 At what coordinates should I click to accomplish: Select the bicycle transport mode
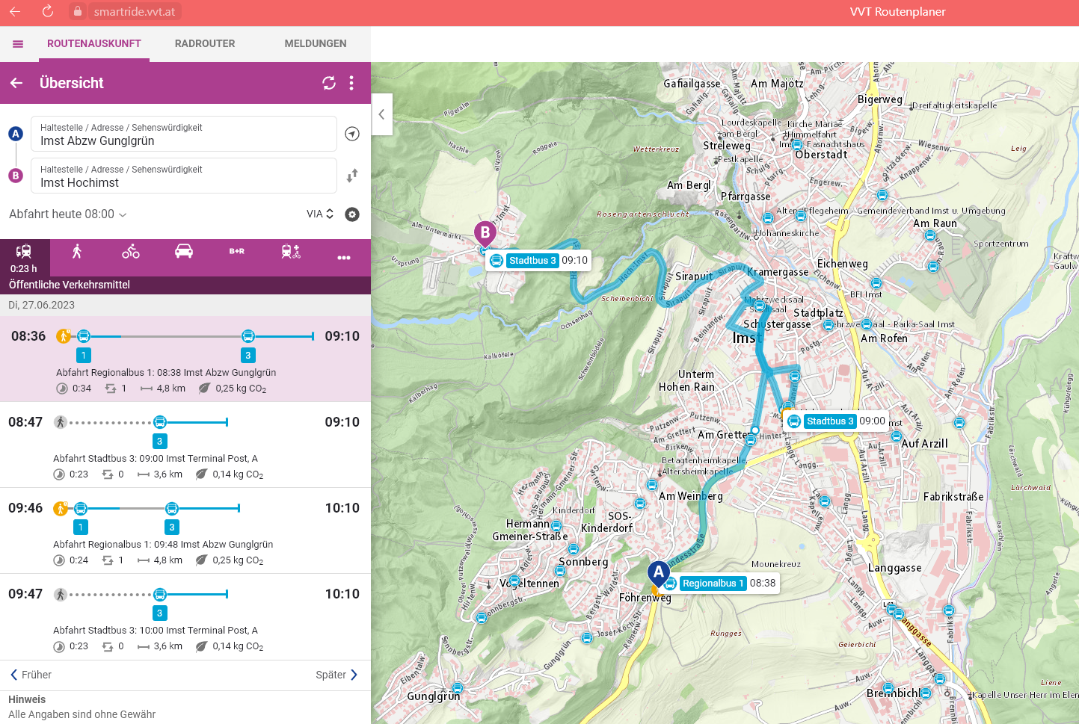[x=131, y=252]
